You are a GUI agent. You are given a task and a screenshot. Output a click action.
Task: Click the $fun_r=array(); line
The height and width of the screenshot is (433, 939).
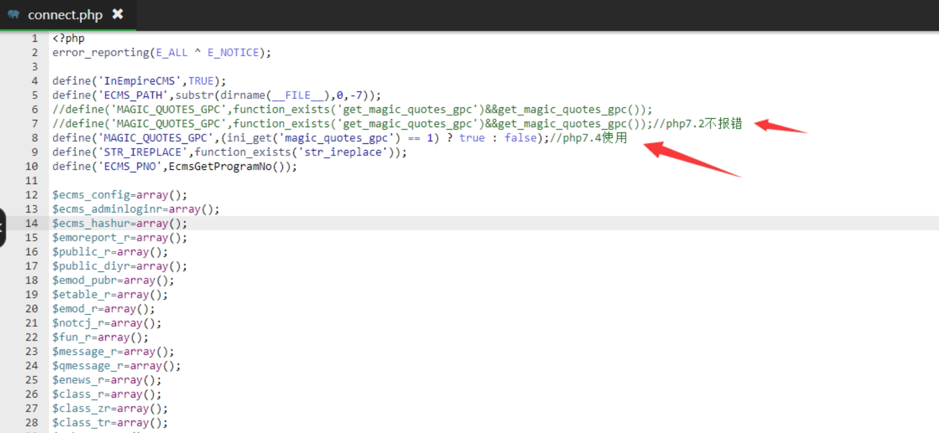tap(100, 337)
